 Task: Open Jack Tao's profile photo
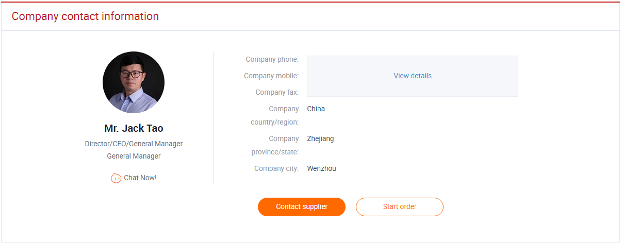tap(134, 82)
